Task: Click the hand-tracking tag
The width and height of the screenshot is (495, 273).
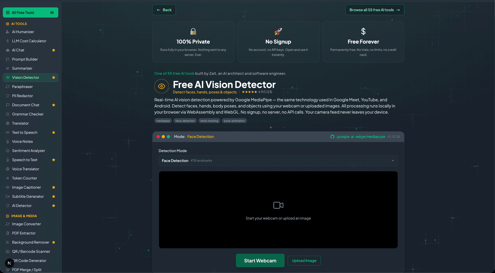Action: (209, 121)
